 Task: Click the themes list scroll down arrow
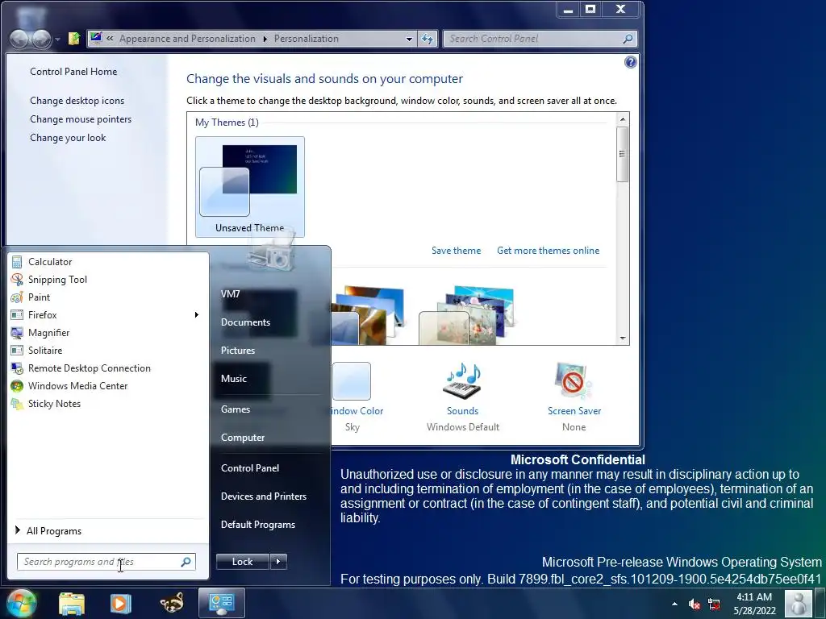tap(623, 339)
